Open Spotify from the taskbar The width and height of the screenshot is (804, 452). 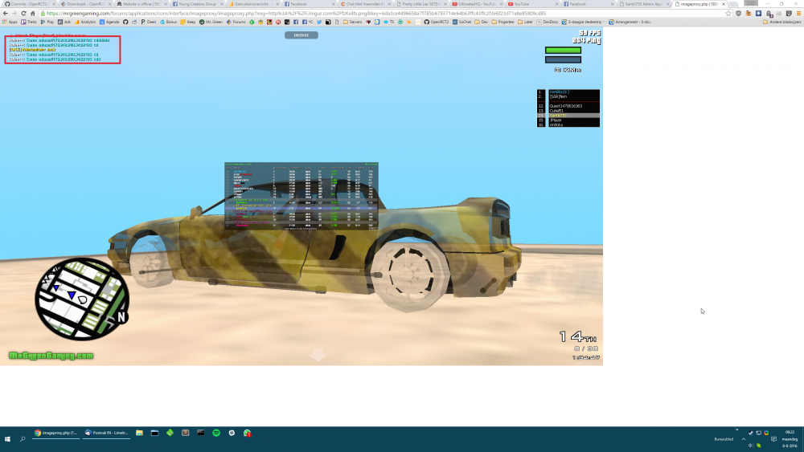coord(215,433)
